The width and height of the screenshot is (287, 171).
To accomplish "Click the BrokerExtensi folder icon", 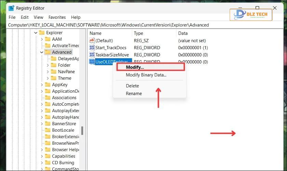I will (47, 136).
